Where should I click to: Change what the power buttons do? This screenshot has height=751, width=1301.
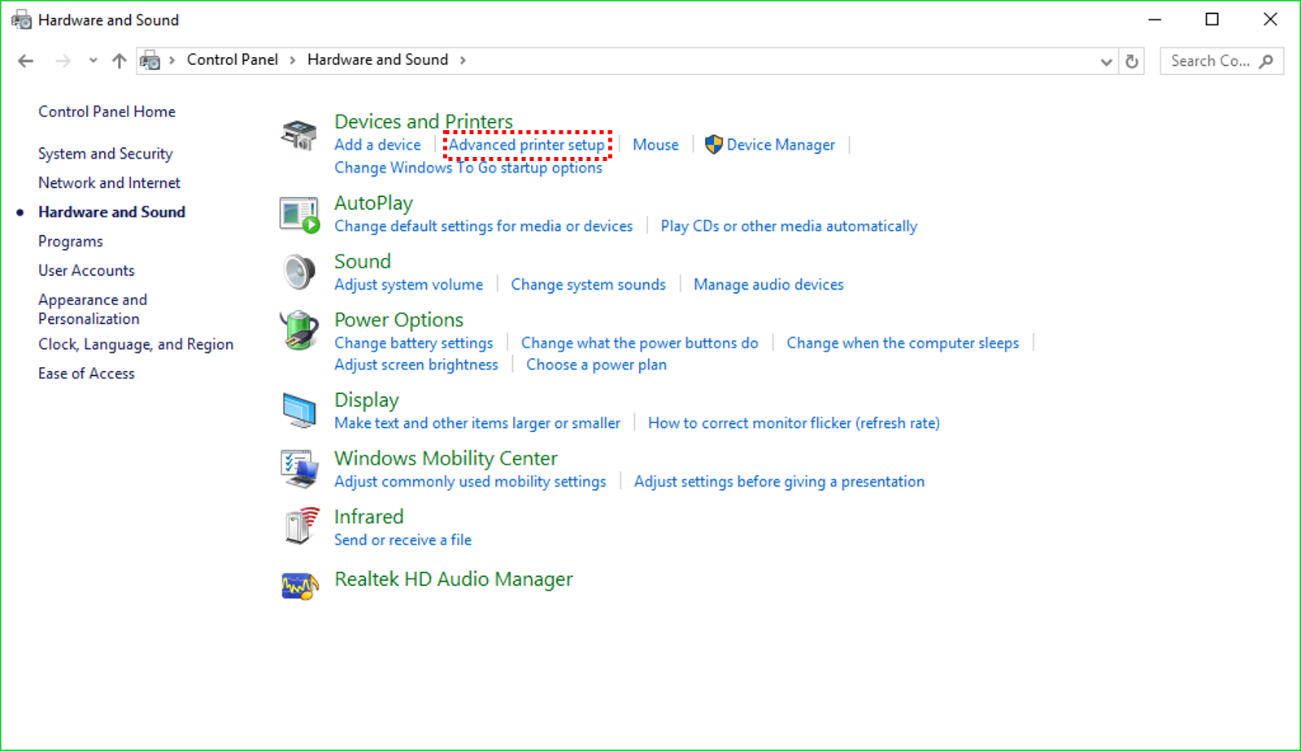[x=640, y=343]
